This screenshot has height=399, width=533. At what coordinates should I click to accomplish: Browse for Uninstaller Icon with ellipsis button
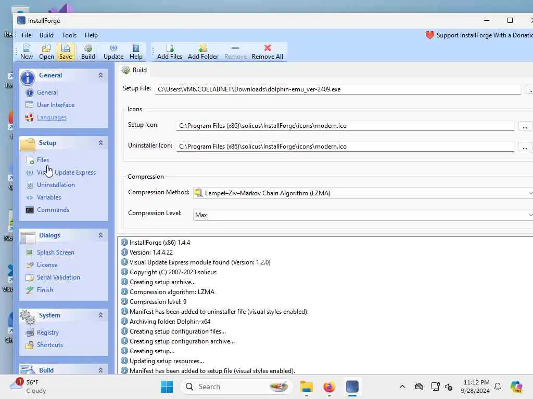525,147
